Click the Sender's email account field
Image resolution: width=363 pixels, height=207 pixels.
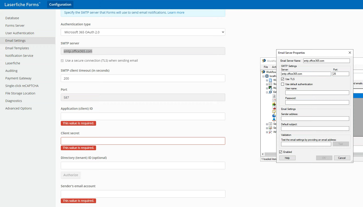tap(143, 194)
